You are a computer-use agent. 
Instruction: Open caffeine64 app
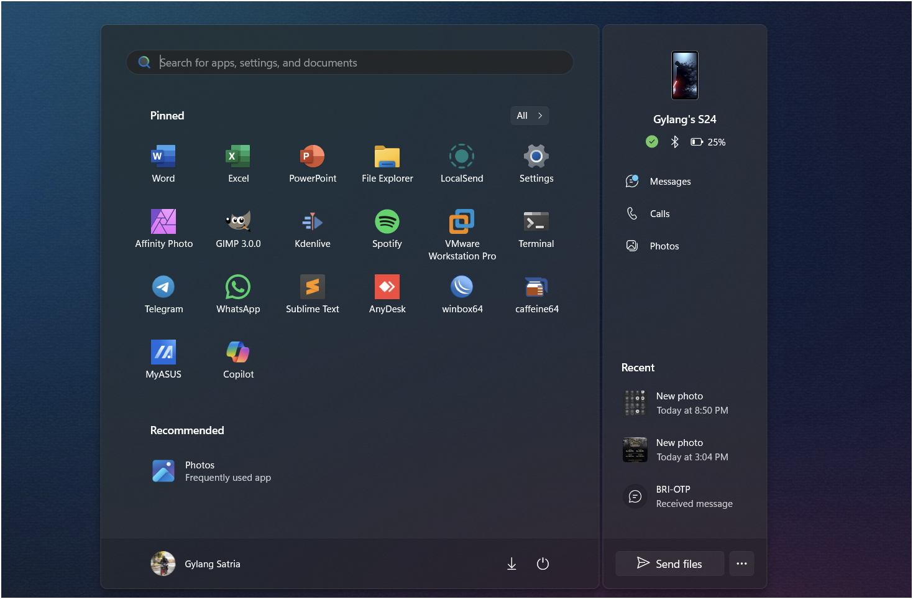point(536,294)
